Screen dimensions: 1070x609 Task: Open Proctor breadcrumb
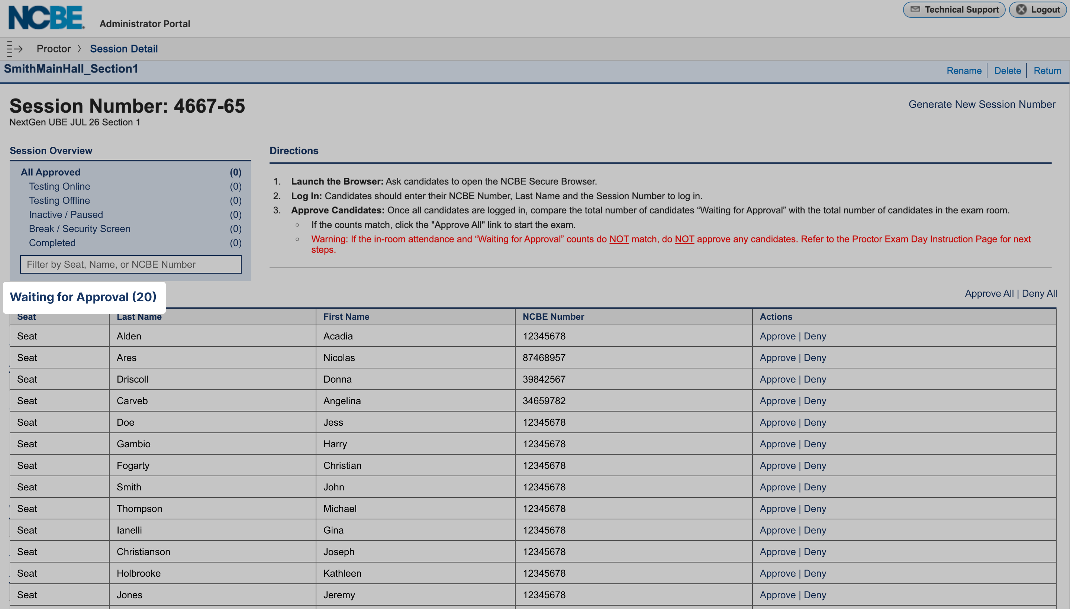click(54, 49)
